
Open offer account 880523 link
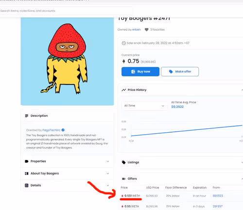[x=218, y=196]
